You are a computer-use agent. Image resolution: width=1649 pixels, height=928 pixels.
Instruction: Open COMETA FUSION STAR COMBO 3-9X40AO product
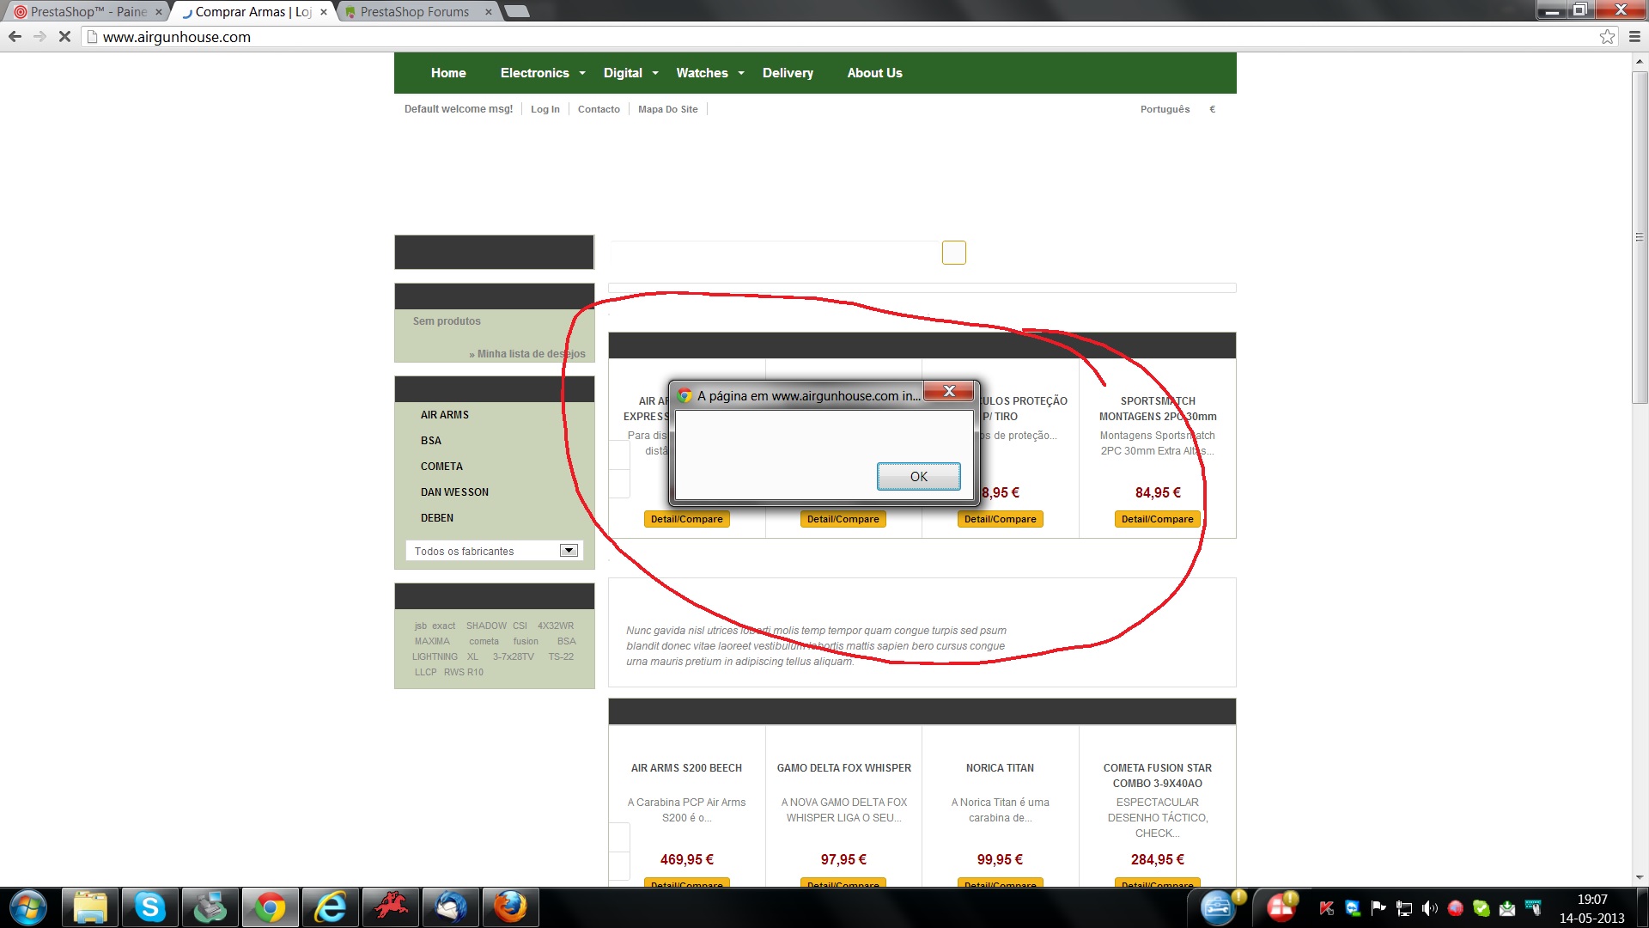pos(1158,776)
